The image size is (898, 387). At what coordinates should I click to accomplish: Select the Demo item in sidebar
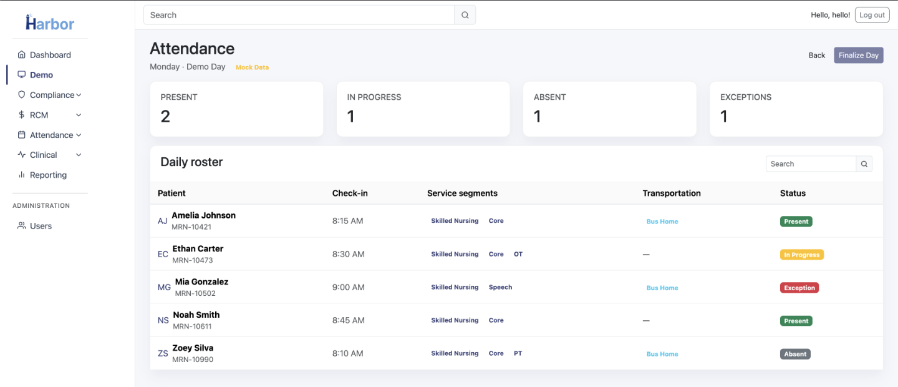click(x=41, y=74)
